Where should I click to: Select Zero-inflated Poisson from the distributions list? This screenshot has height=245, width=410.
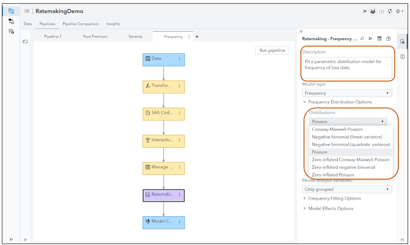(x=333, y=175)
